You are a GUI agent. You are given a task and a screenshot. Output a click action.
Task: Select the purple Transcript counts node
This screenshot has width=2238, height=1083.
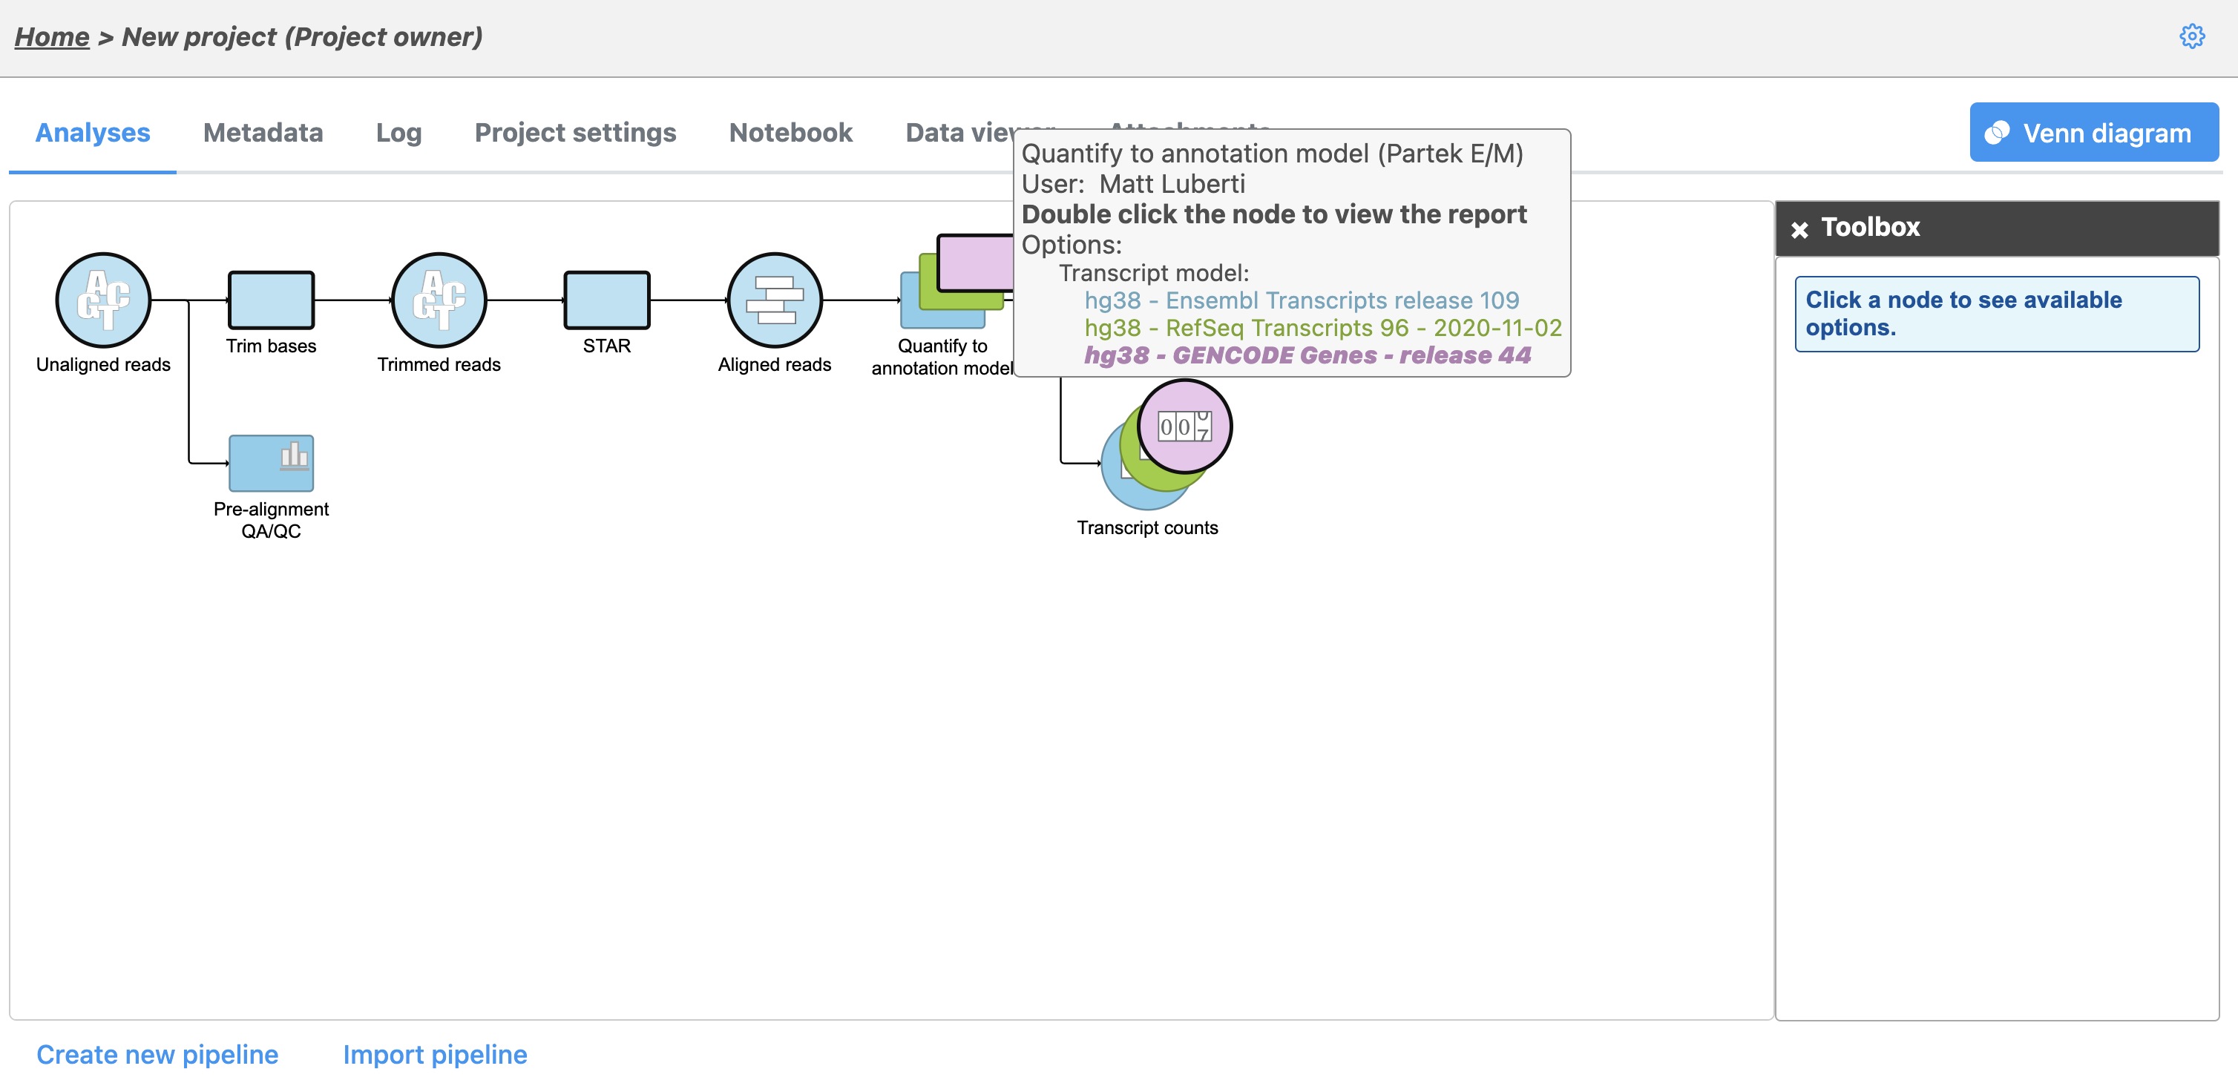click(1184, 427)
